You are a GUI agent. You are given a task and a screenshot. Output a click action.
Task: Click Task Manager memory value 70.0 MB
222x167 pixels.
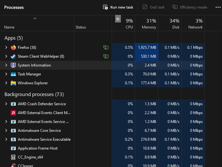149,74
